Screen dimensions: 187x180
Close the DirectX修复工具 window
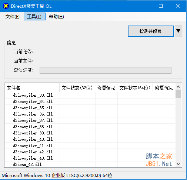point(178,6)
